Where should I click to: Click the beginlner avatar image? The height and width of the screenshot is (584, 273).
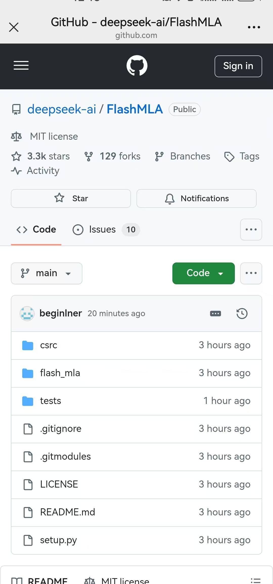coord(27,314)
